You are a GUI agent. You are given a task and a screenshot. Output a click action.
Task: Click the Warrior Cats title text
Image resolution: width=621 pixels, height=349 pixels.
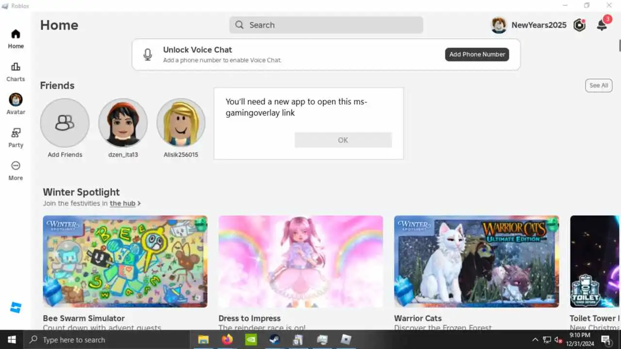click(418, 318)
